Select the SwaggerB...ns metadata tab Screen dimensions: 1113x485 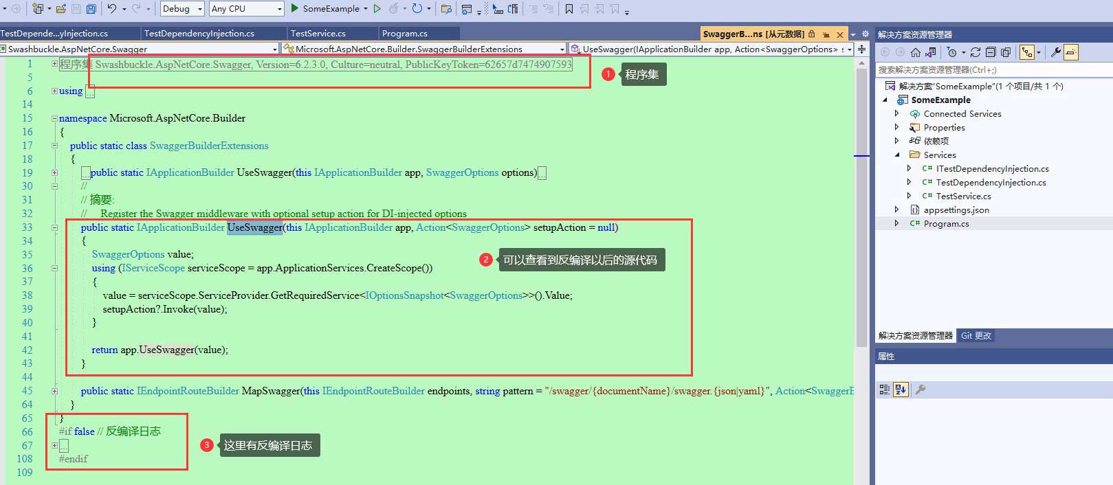tap(753, 34)
